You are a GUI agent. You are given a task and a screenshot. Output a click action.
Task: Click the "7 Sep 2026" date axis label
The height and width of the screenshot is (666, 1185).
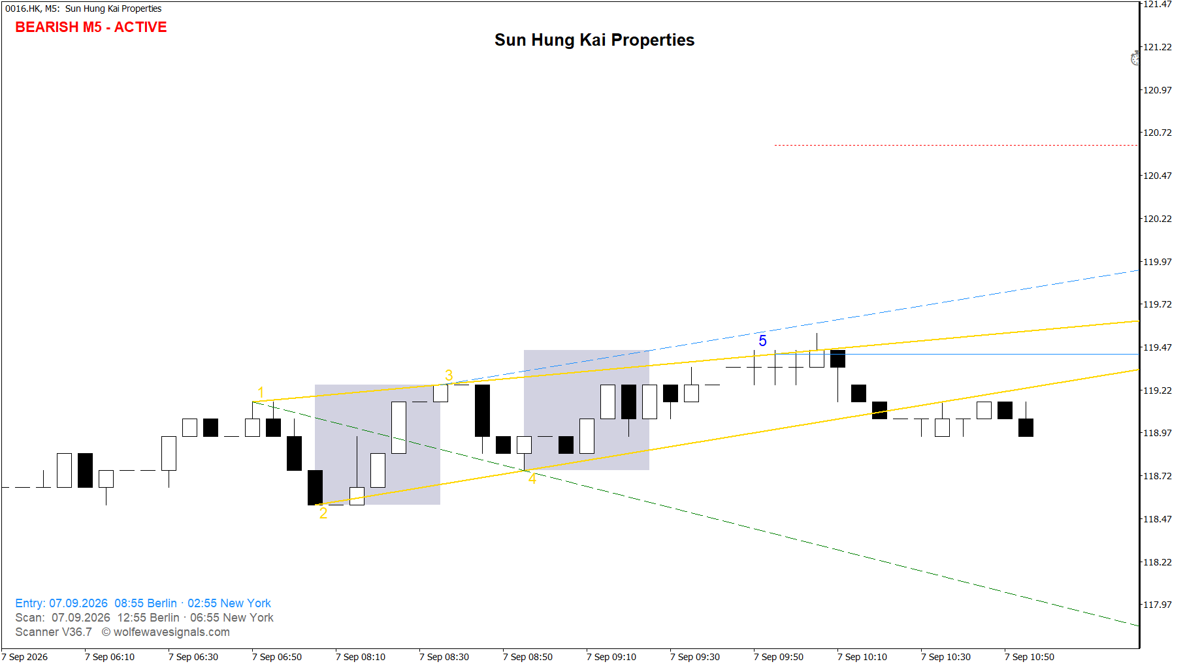pyautogui.click(x=25, y=657)
